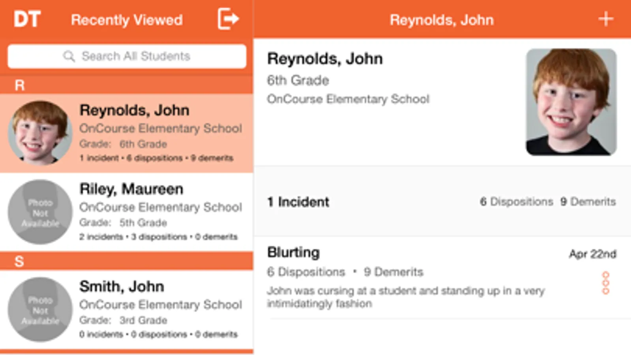Click the 6th Grade label in the profile
The image size is (631, 355).
pyautogui.click(x=298, y=80)
